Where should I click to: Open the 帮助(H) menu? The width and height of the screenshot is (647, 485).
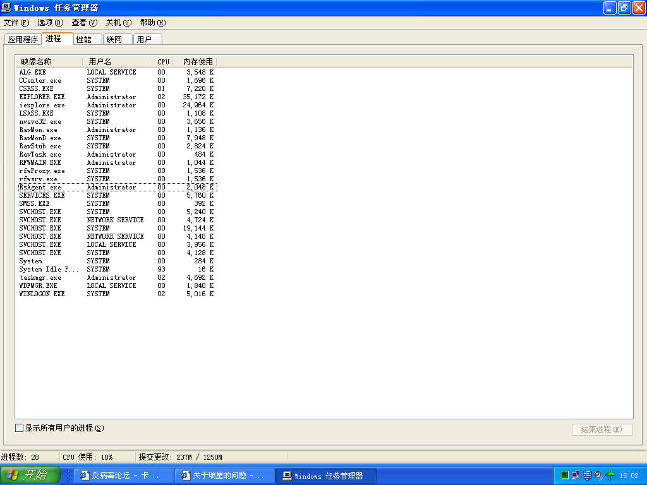(x=153, y=23)
